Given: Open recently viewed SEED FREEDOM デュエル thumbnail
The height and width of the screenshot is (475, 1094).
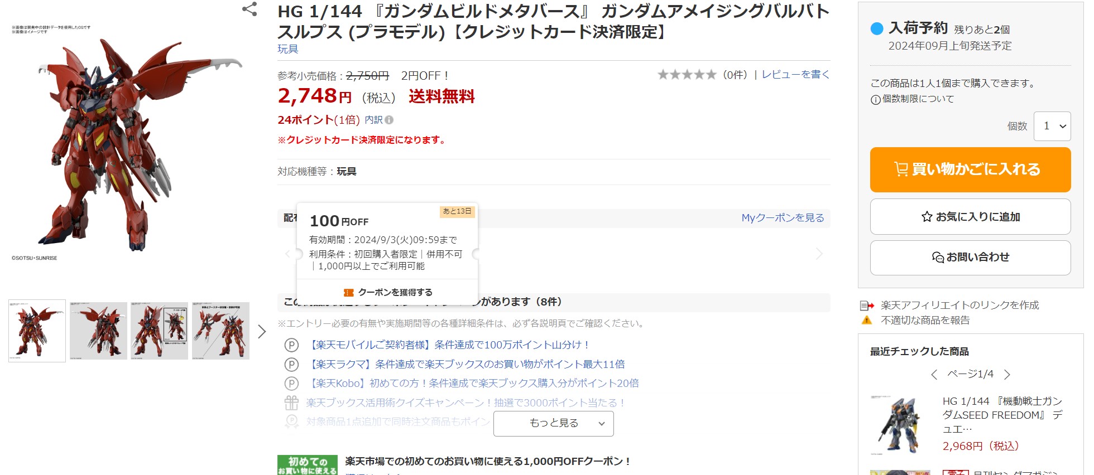Looking at the screenshot, I should [900, 425].
